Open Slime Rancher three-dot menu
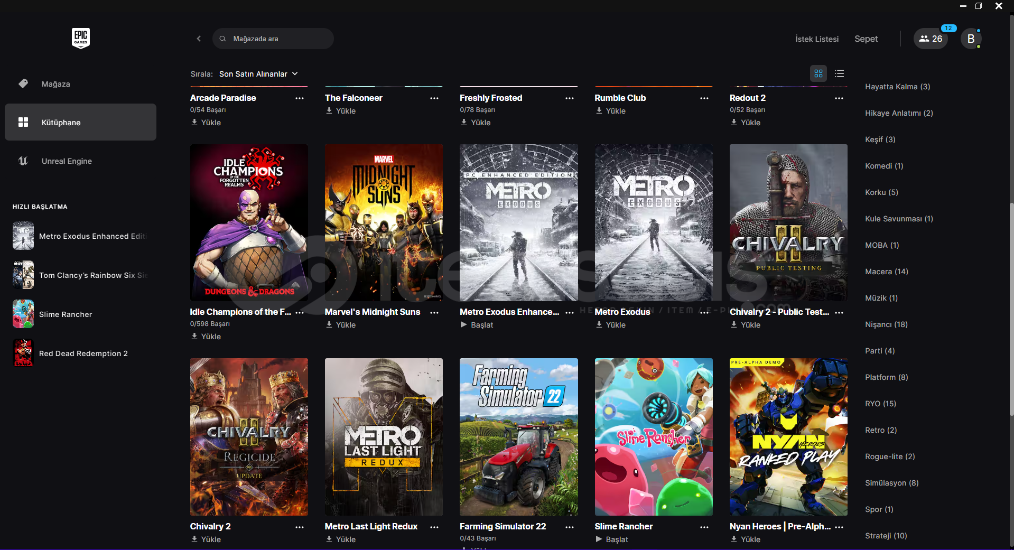Viewport: 1014px width, 550px height. pyautogui.click(x=704, y=527)
